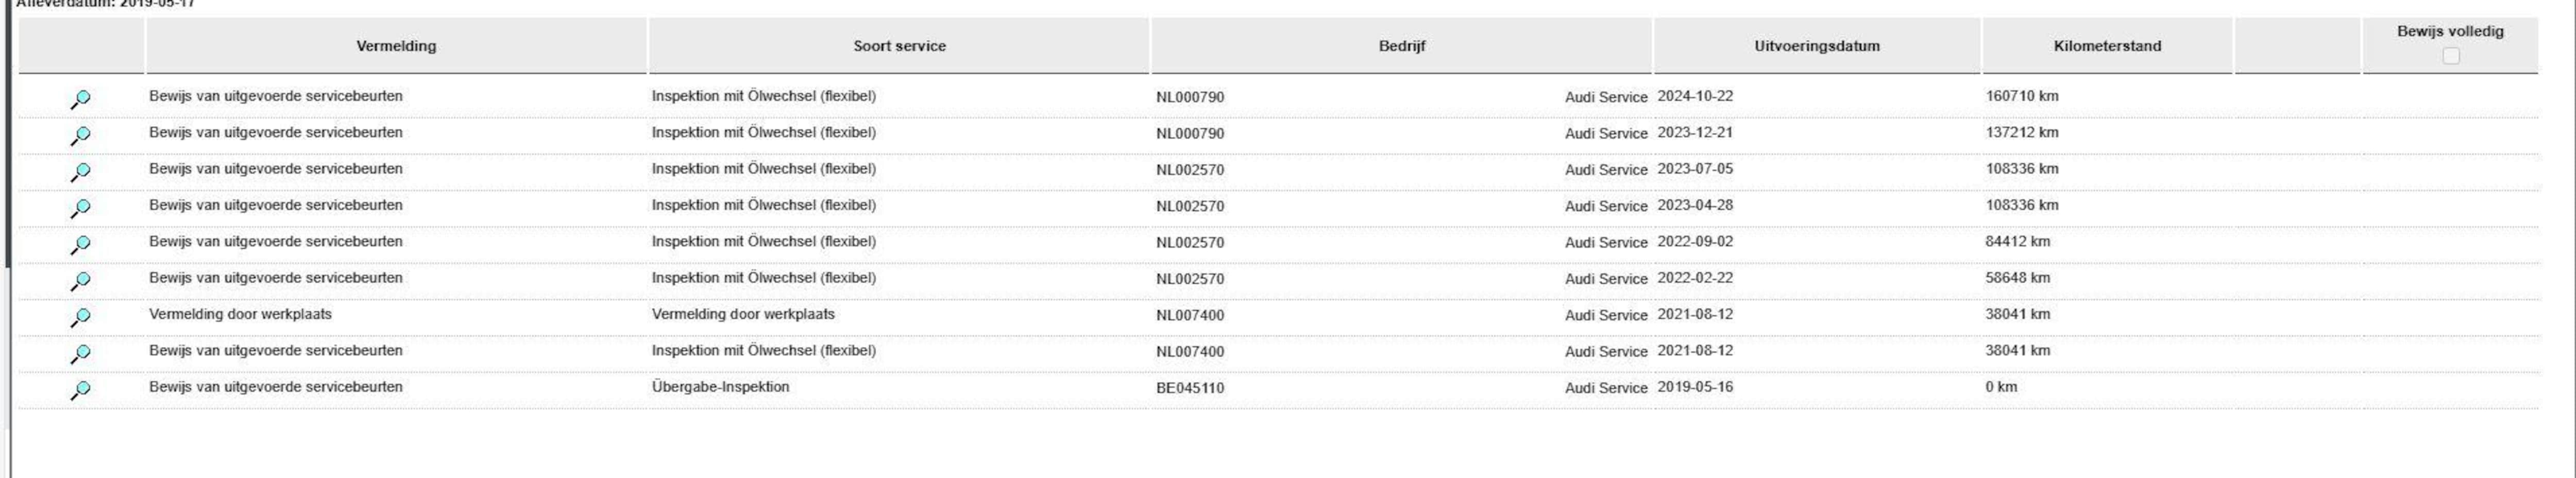Click the Soort service column header
Image resolution: width=2576 pixels, height=478 pixels.
click(x=899, y=46)
